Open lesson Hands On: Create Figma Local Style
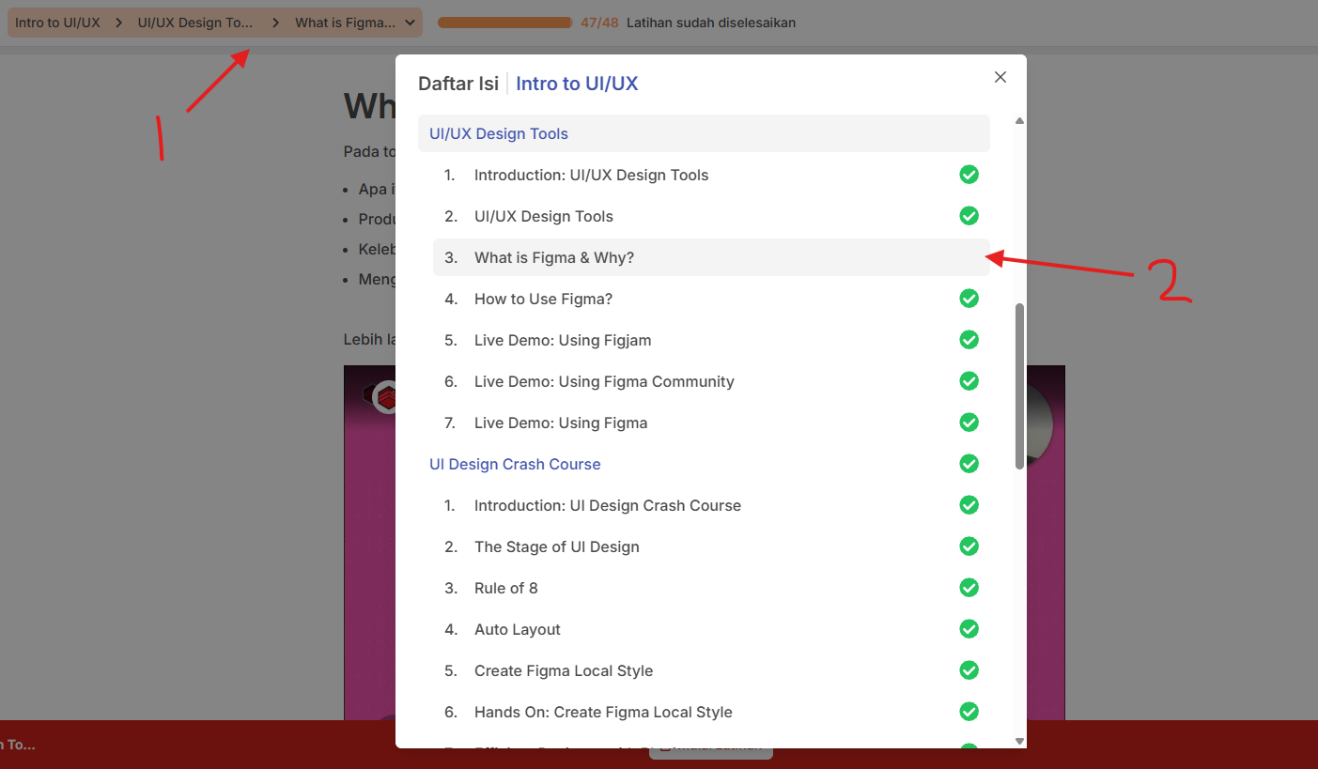Screen dimensions: 1318x769 pyautogui.click(x=711, y=712)
